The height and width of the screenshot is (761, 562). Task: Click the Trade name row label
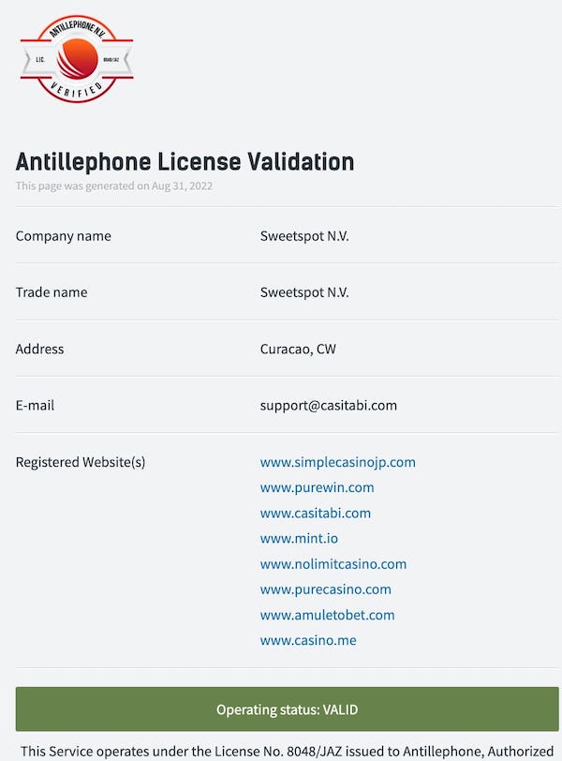(52, 292)
